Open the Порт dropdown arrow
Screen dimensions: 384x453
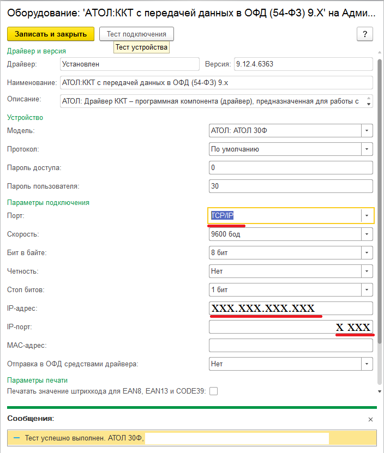(367, 215)
